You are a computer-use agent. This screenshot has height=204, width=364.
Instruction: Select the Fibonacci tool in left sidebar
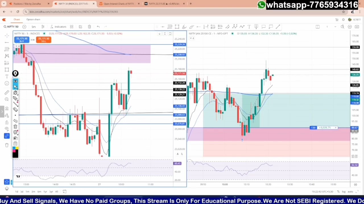tap(7, 49)
